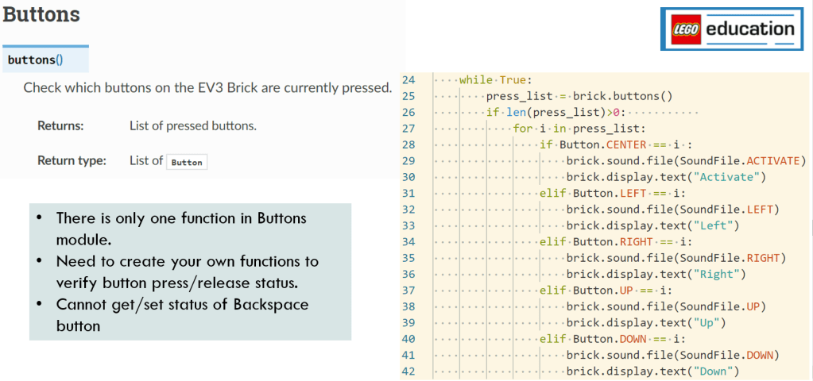Select the Buttons page heading
The height and width of the screenshot is (381, 813).
point(41,14)
